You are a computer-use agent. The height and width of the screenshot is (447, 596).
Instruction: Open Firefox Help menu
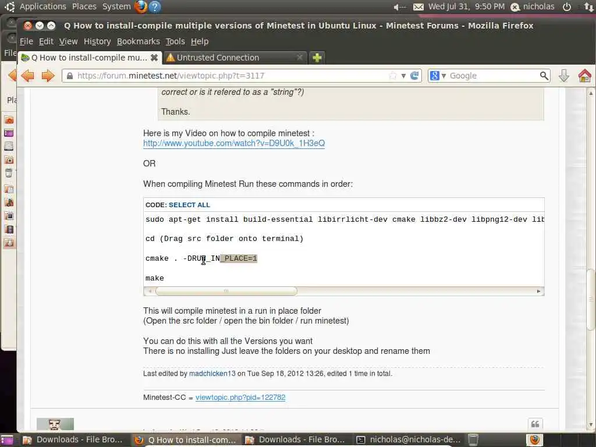(200, 41)
